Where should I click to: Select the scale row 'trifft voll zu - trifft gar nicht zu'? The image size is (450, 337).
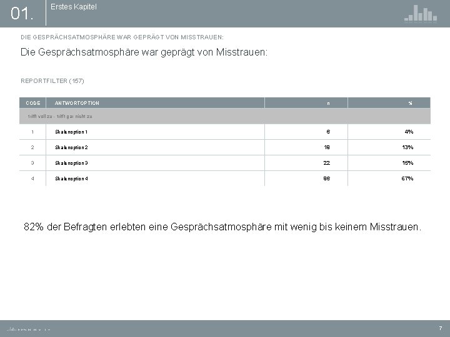coord(225,116)
